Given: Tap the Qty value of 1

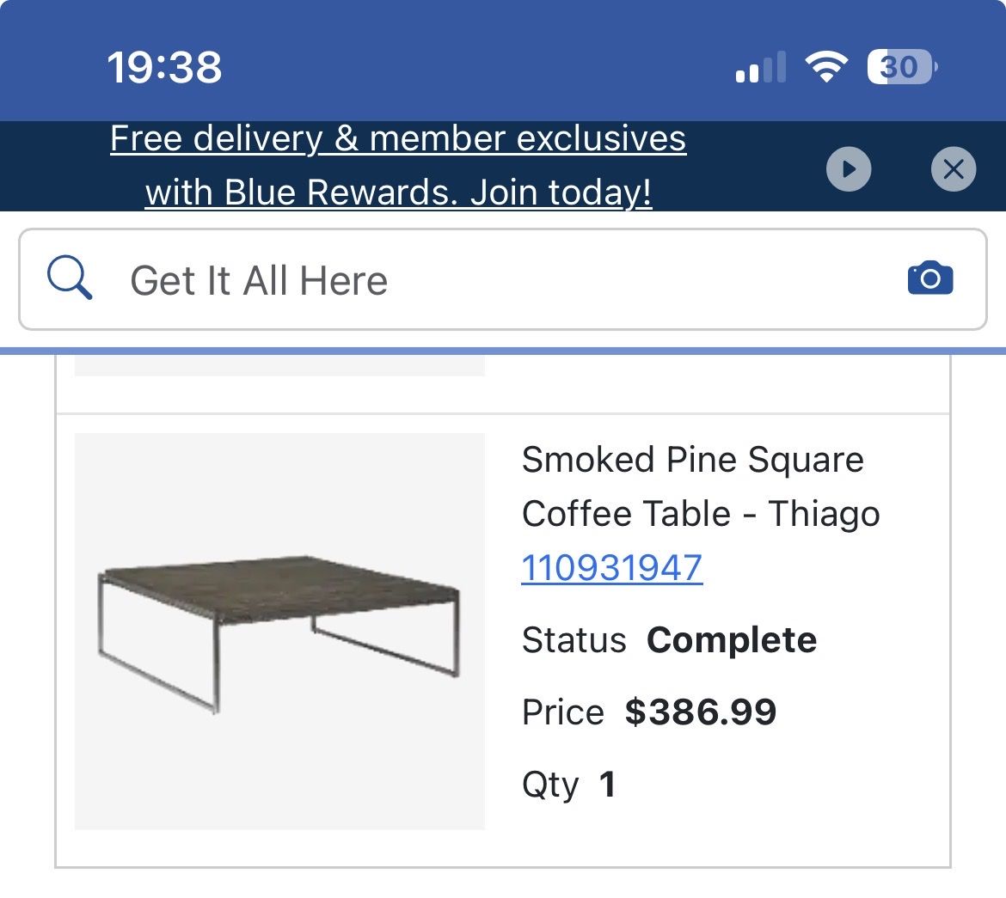Looking at the screenshot, I should click(x=608, y=784).
